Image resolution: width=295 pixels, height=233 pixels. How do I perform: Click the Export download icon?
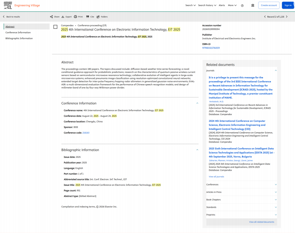[63, 17]
